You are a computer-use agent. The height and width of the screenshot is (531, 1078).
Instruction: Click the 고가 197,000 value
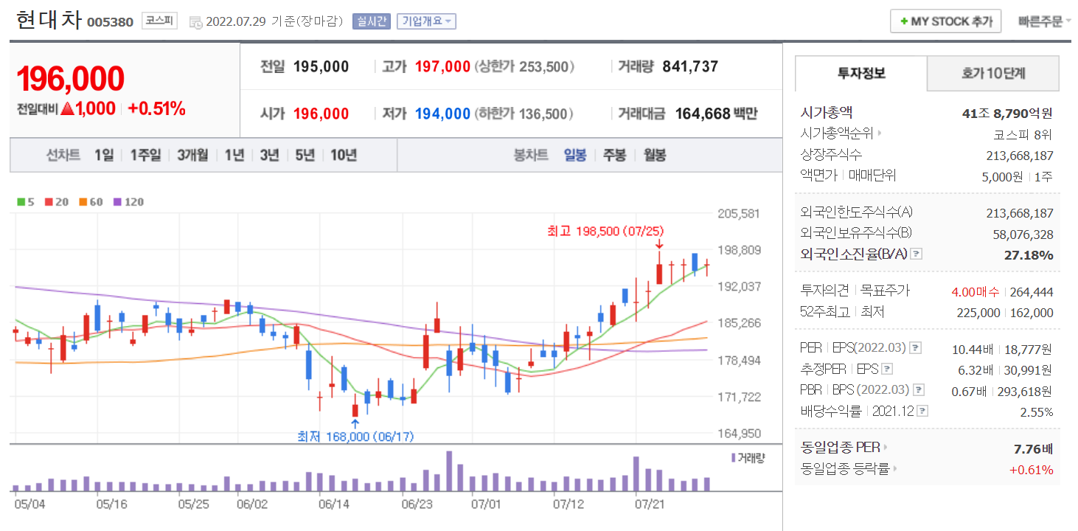(442, 66)
